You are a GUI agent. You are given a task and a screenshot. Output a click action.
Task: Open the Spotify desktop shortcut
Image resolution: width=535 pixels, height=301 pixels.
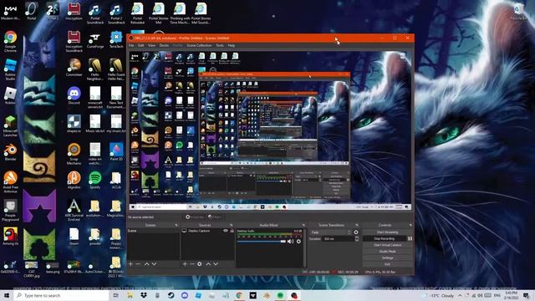click(94, 181)
